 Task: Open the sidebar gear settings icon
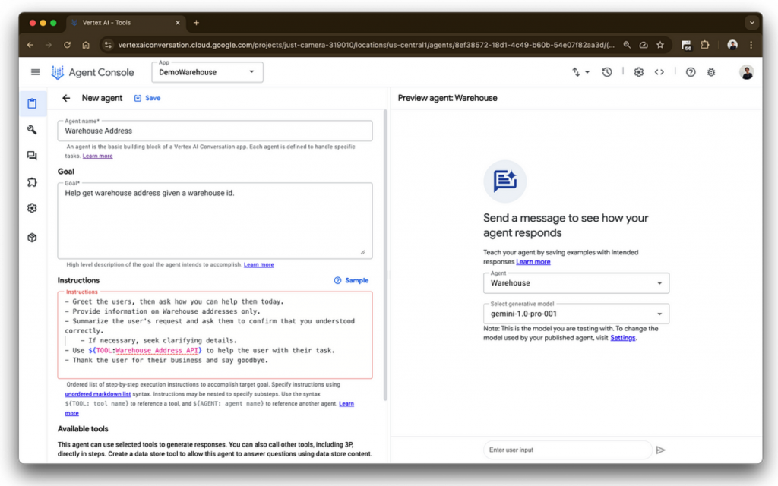(x=32, y=208)
